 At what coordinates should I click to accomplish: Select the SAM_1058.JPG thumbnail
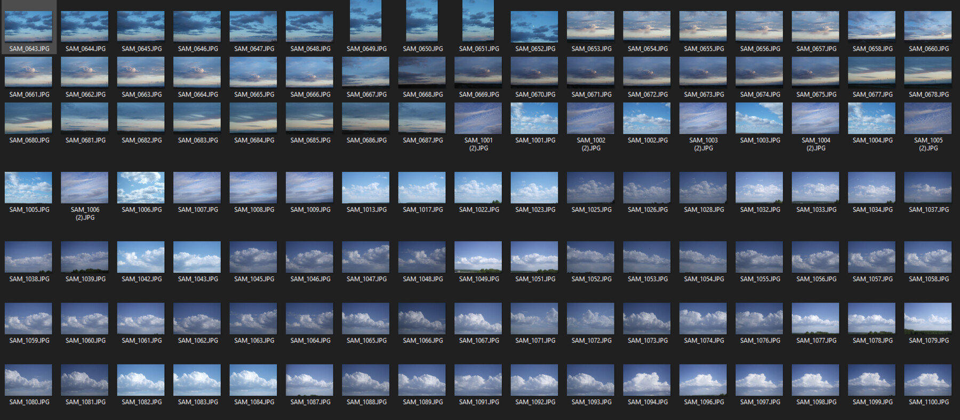point(928,257)
